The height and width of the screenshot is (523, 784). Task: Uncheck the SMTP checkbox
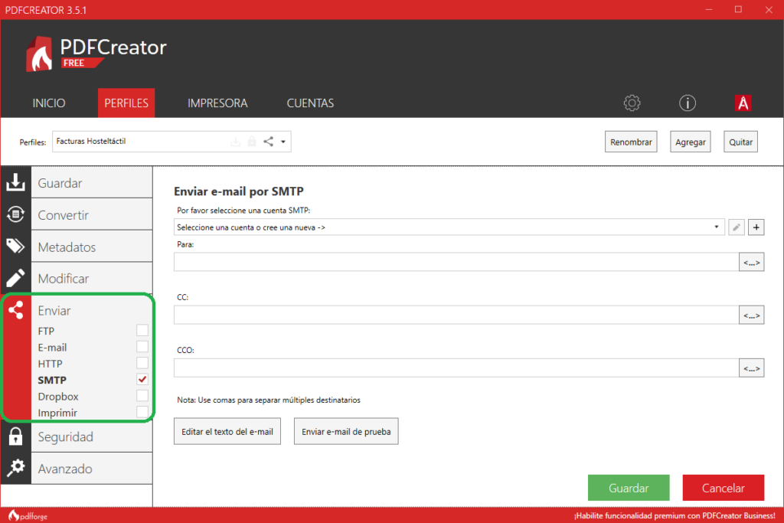point(142,380)
